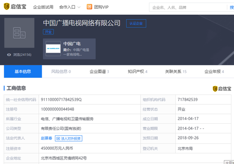The width and height of the screenshot is (234, 164).
Task: Click the 营业期限 value 2014-04-17 - -
Action: point(191,128)
